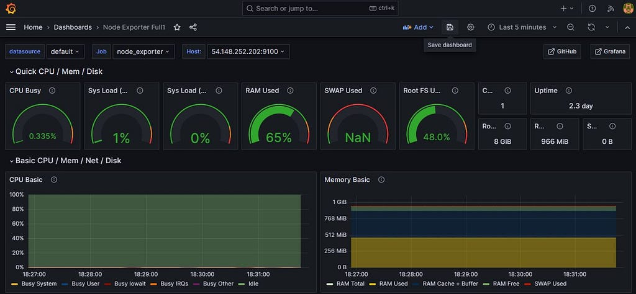
Task: Click the Save dashboard icon
Action: 450,27
